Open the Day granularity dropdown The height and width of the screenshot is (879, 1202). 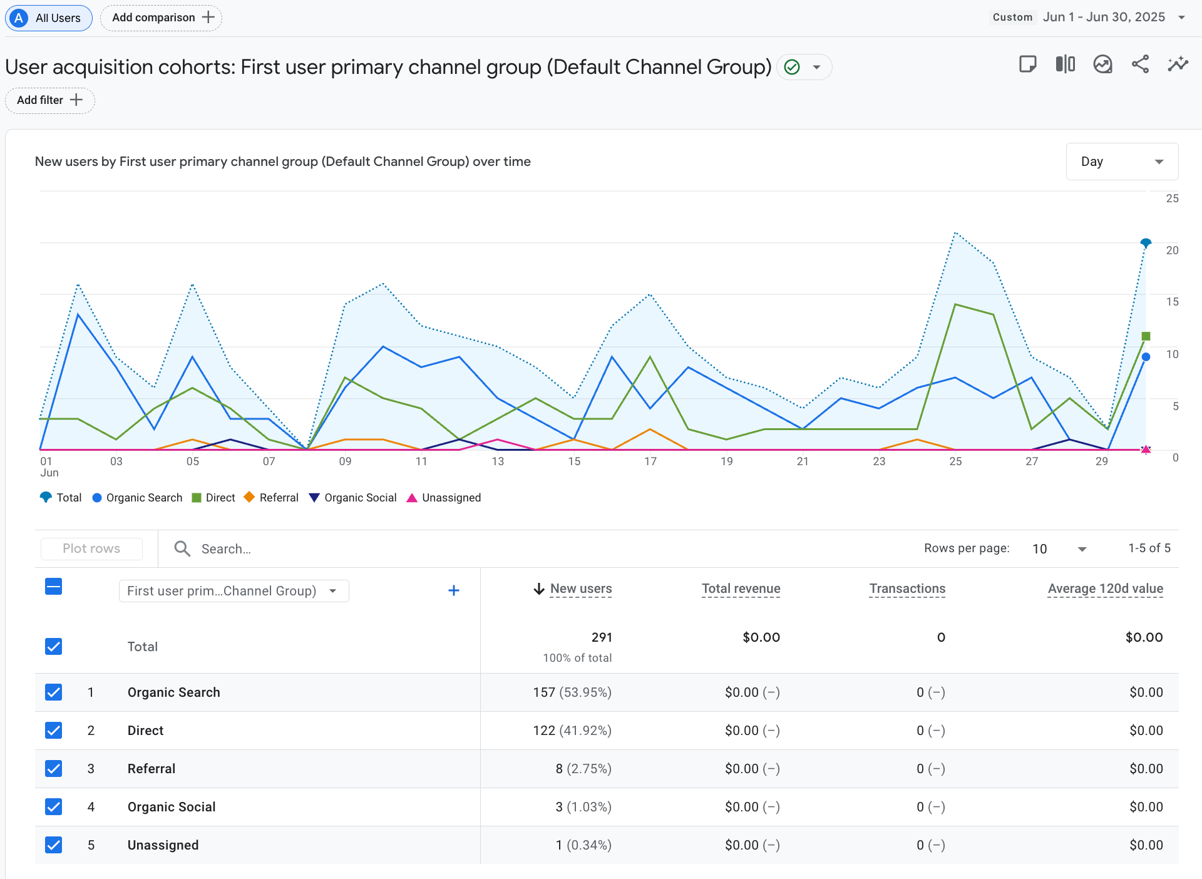click(x=1121, y=162)
